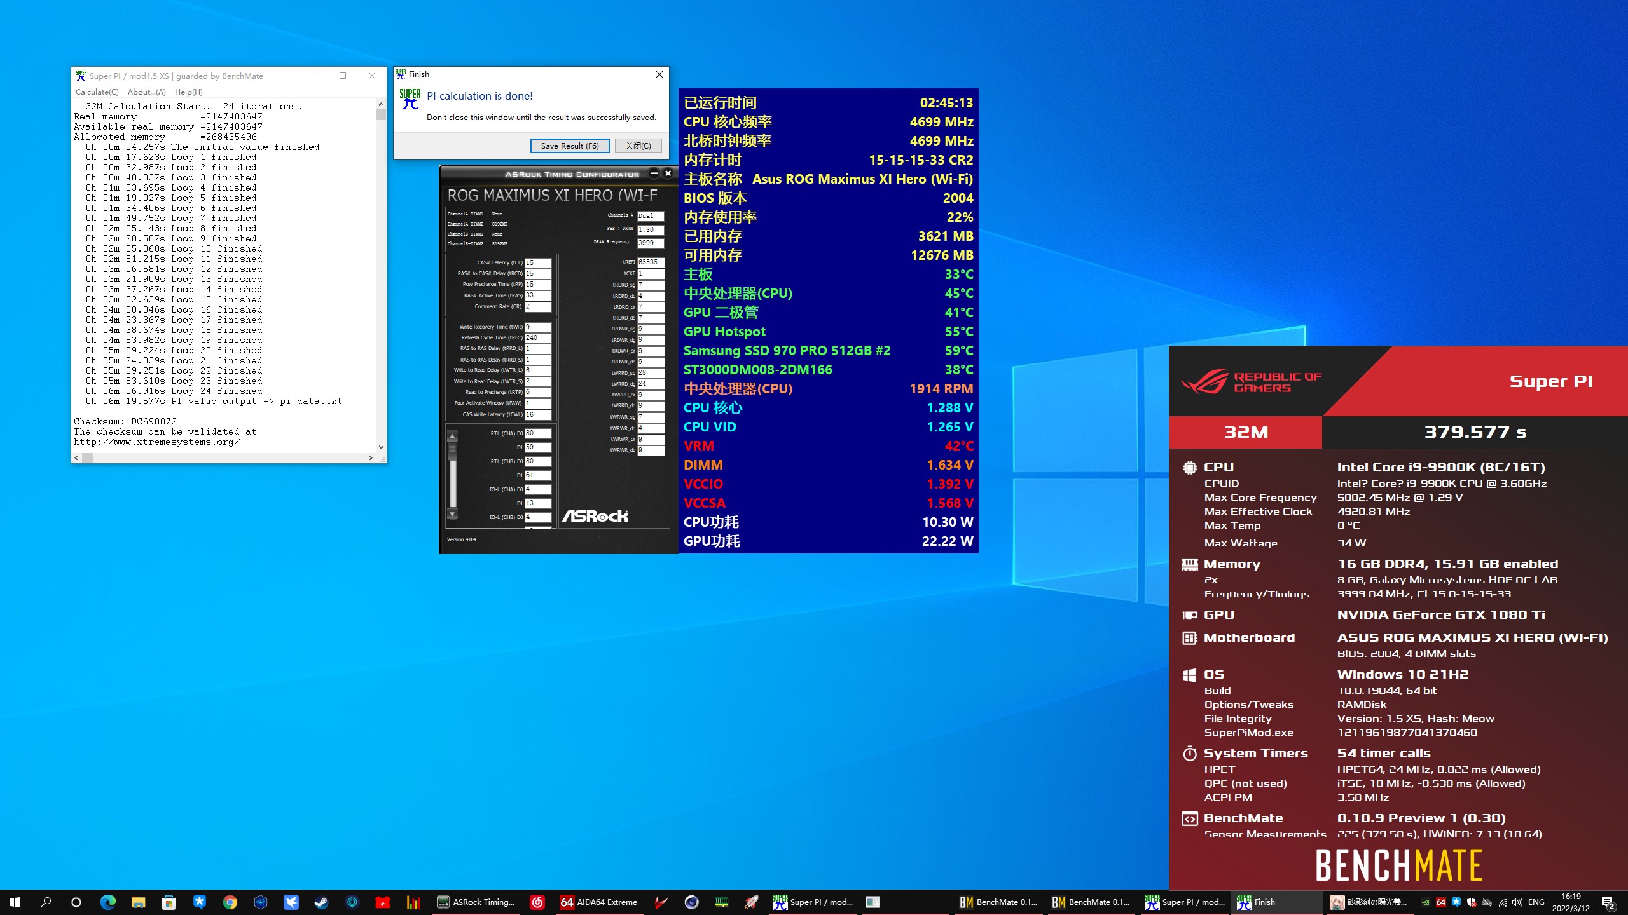Image resolution: width=1628 pixels, height=915 pixels.
Task: Open the blue bird app taskbar icon
Action: (x=291, y=902)
